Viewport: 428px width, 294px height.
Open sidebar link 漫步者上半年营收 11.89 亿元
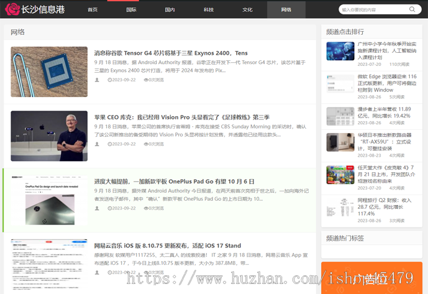point(385,113)
